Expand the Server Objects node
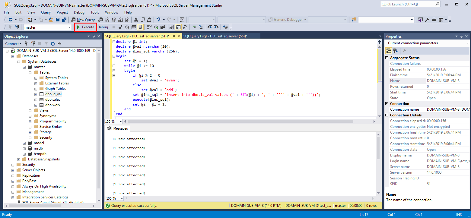Screen dimensions: 471x218 pos(13,170)
